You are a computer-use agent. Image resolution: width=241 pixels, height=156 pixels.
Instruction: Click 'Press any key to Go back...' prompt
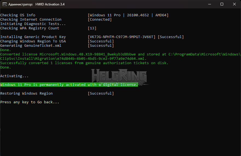click(x=30, y=102)
